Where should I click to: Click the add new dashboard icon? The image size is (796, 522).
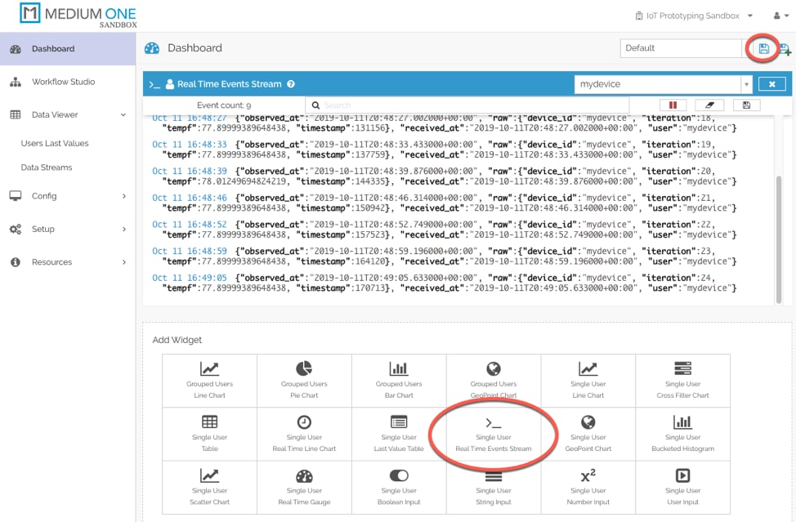pos(785,49)
